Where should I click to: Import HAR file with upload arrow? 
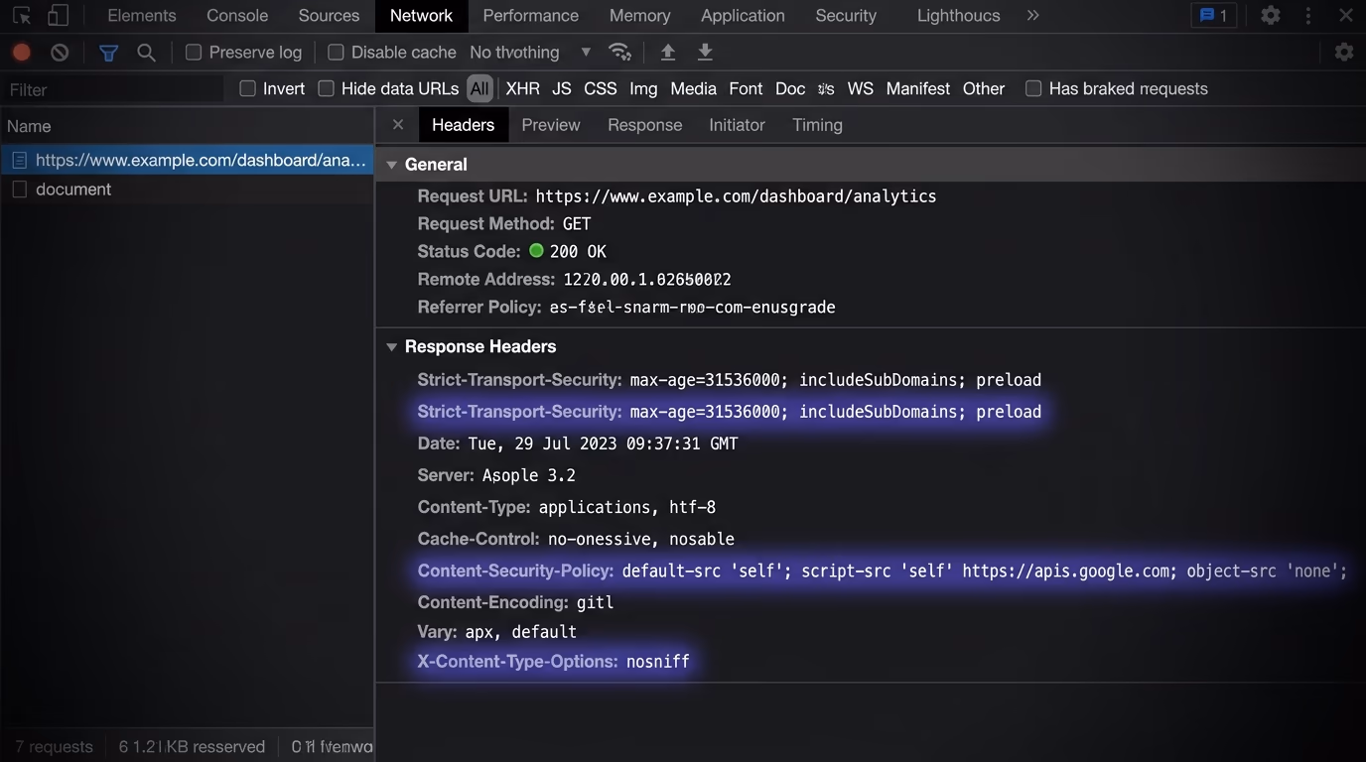point(668,53)
